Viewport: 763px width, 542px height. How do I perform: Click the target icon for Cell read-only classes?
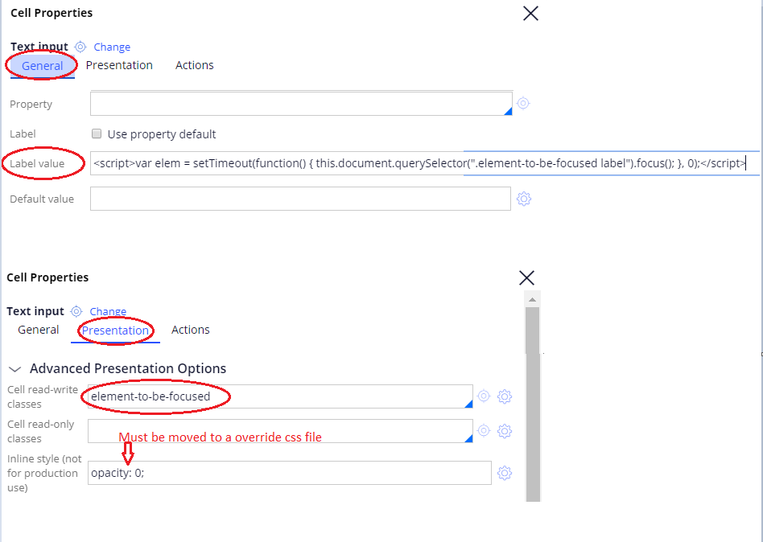[x=484, y=431]
